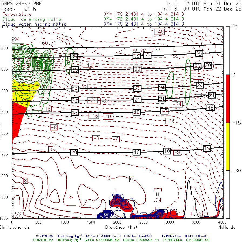Click the '-15' tick label on the colorbar
The height and width of the screenshot is (243, 243).
[237, 123]
